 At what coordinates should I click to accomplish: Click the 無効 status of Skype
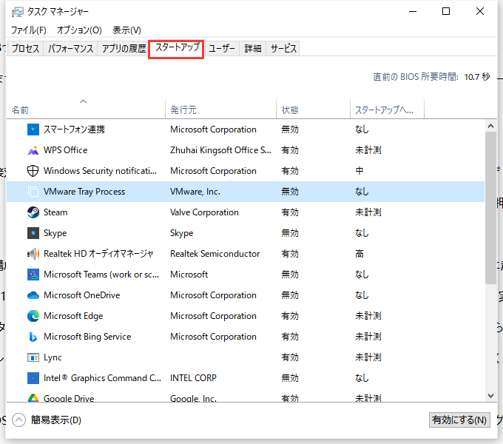(x=290, y=233)
